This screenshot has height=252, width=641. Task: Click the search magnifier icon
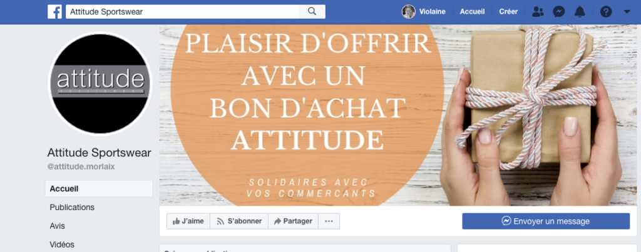[x=312, y=12]
